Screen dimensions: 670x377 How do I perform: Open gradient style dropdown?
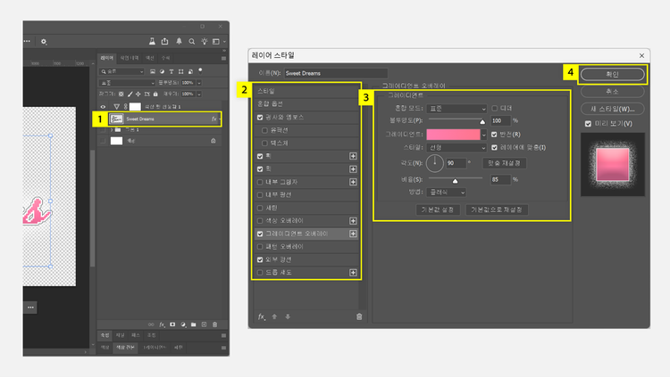(456, 148)
